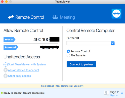This screenshot has width=125, height=98.
Task: Open the Meeting tab
Action: click(x=64, y=17)
